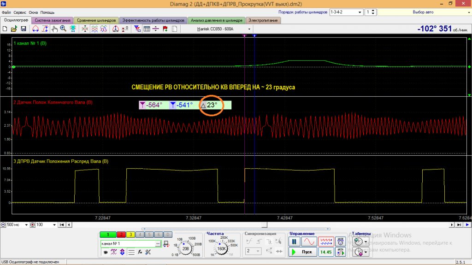Click the red flag bookmark icon

[x=165, y=29]
